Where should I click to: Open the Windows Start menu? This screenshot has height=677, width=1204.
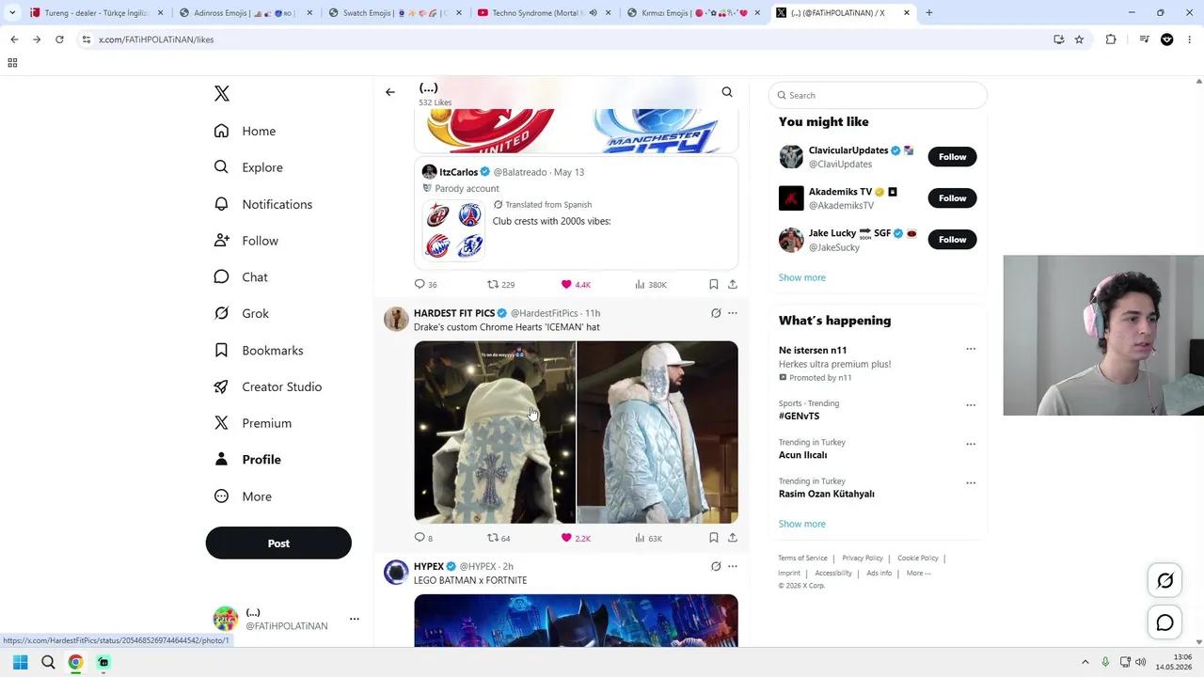[x=20, y=662]
